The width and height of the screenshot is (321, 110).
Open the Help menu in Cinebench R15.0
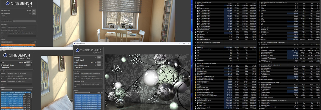tap(78, 46)
